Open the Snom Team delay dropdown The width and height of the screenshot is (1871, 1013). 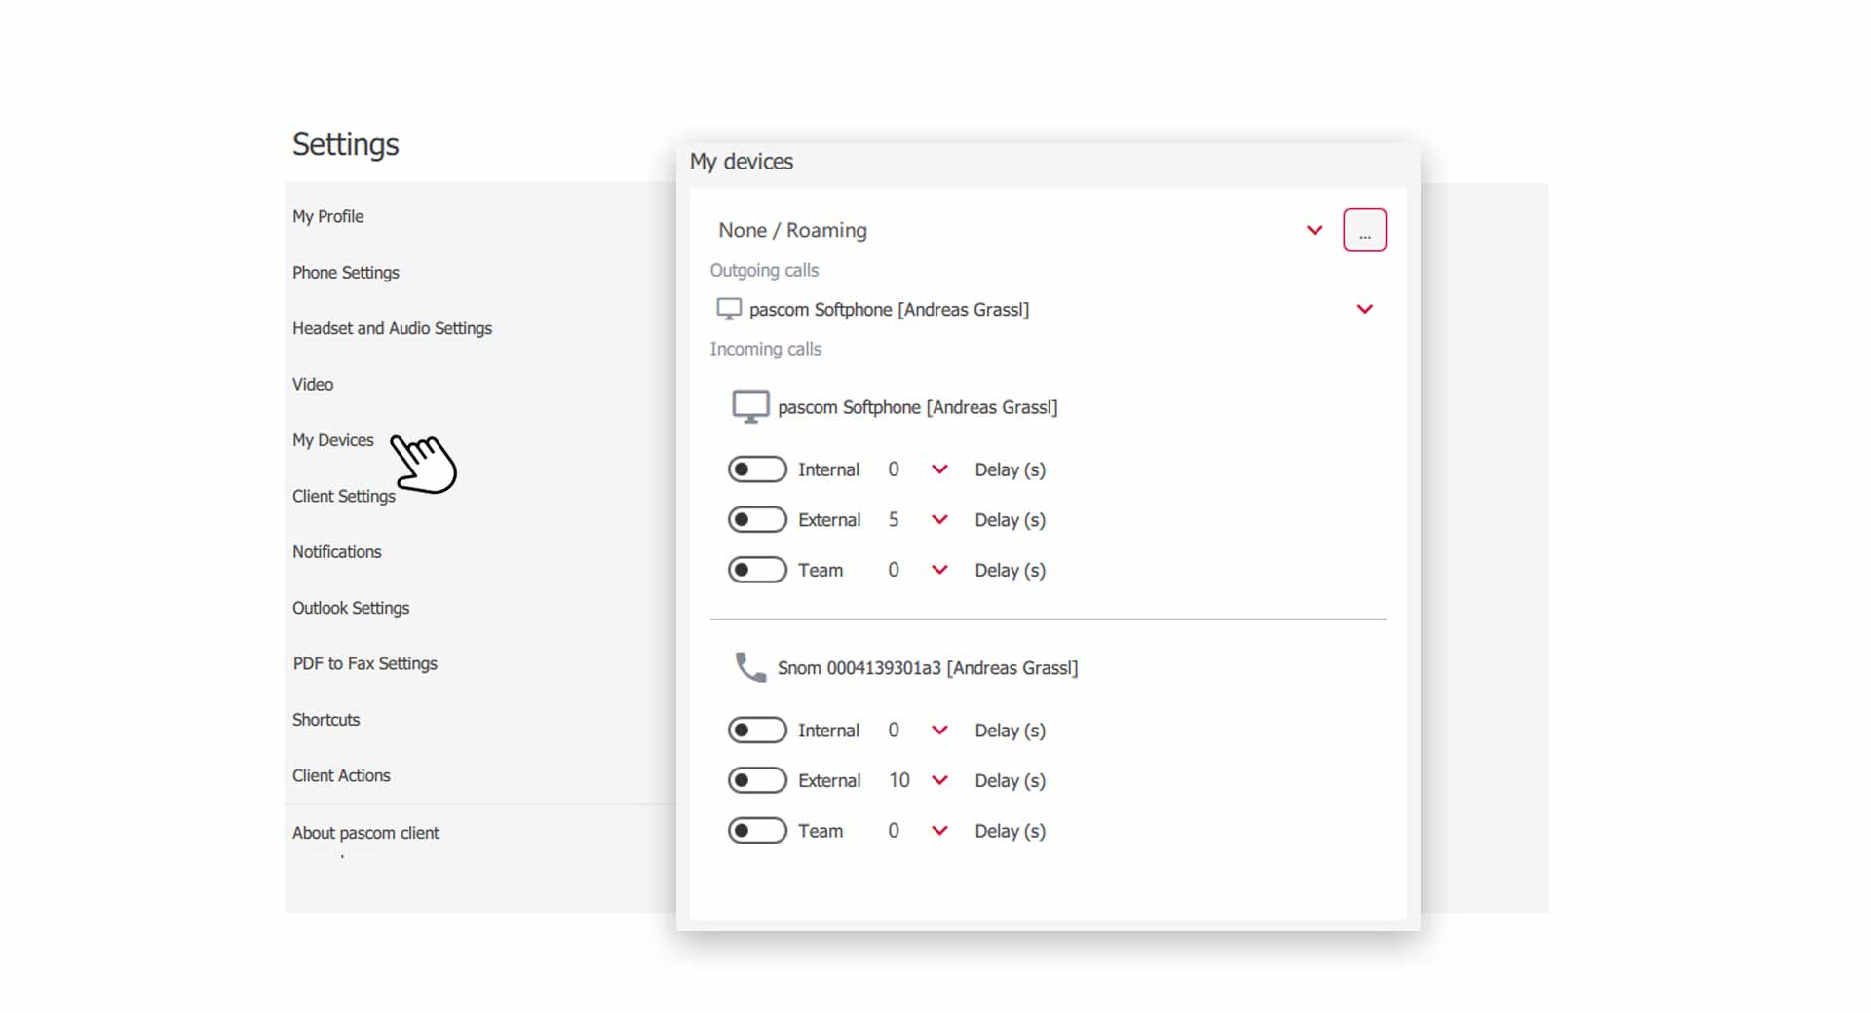pos(939,831)
